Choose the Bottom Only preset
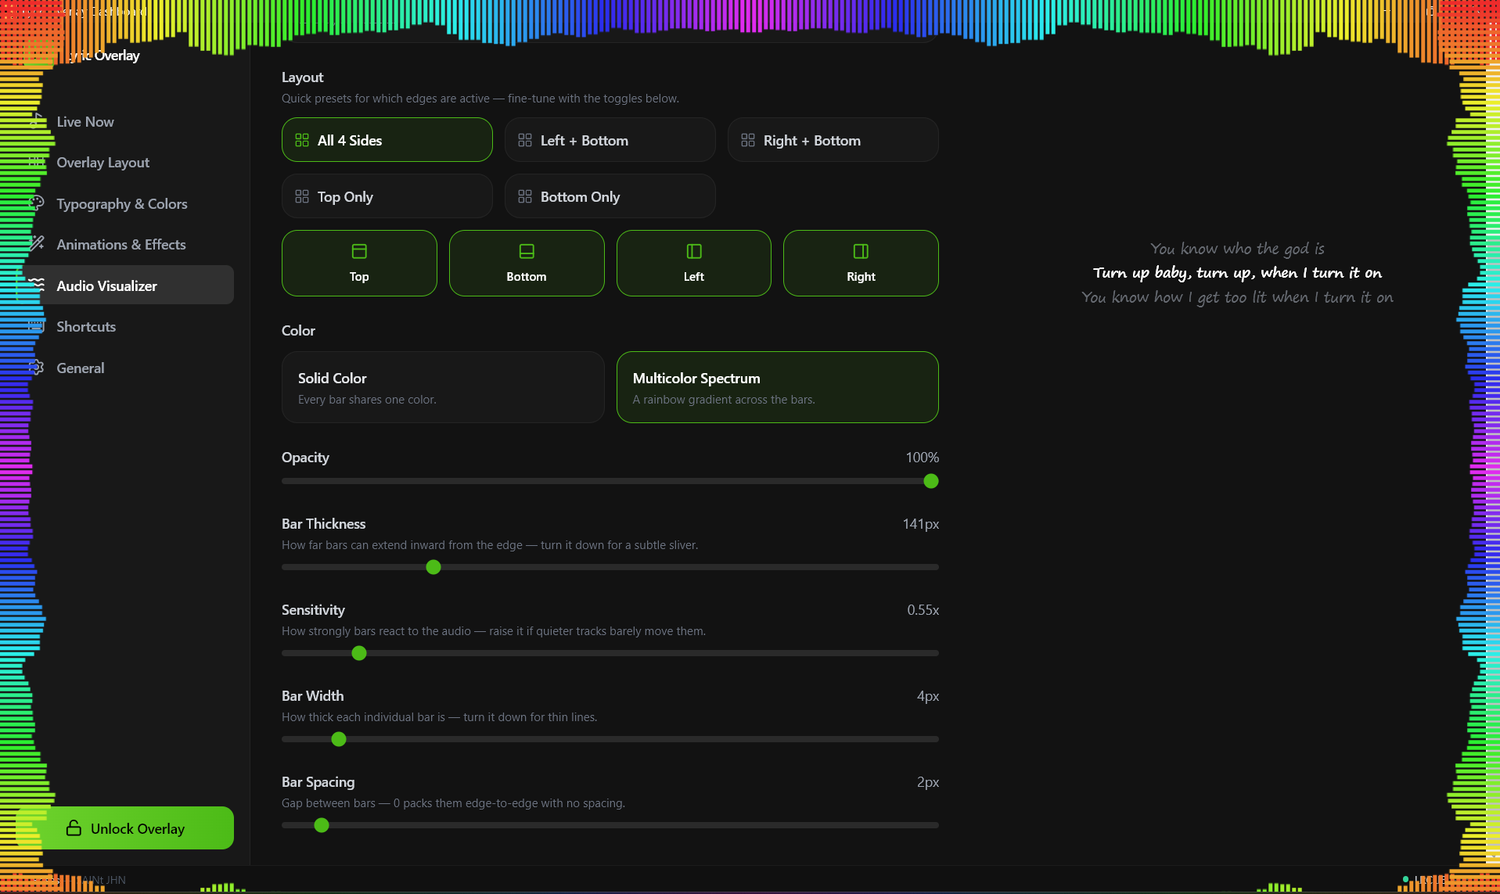1500x894 pixels. coord(610,196)
